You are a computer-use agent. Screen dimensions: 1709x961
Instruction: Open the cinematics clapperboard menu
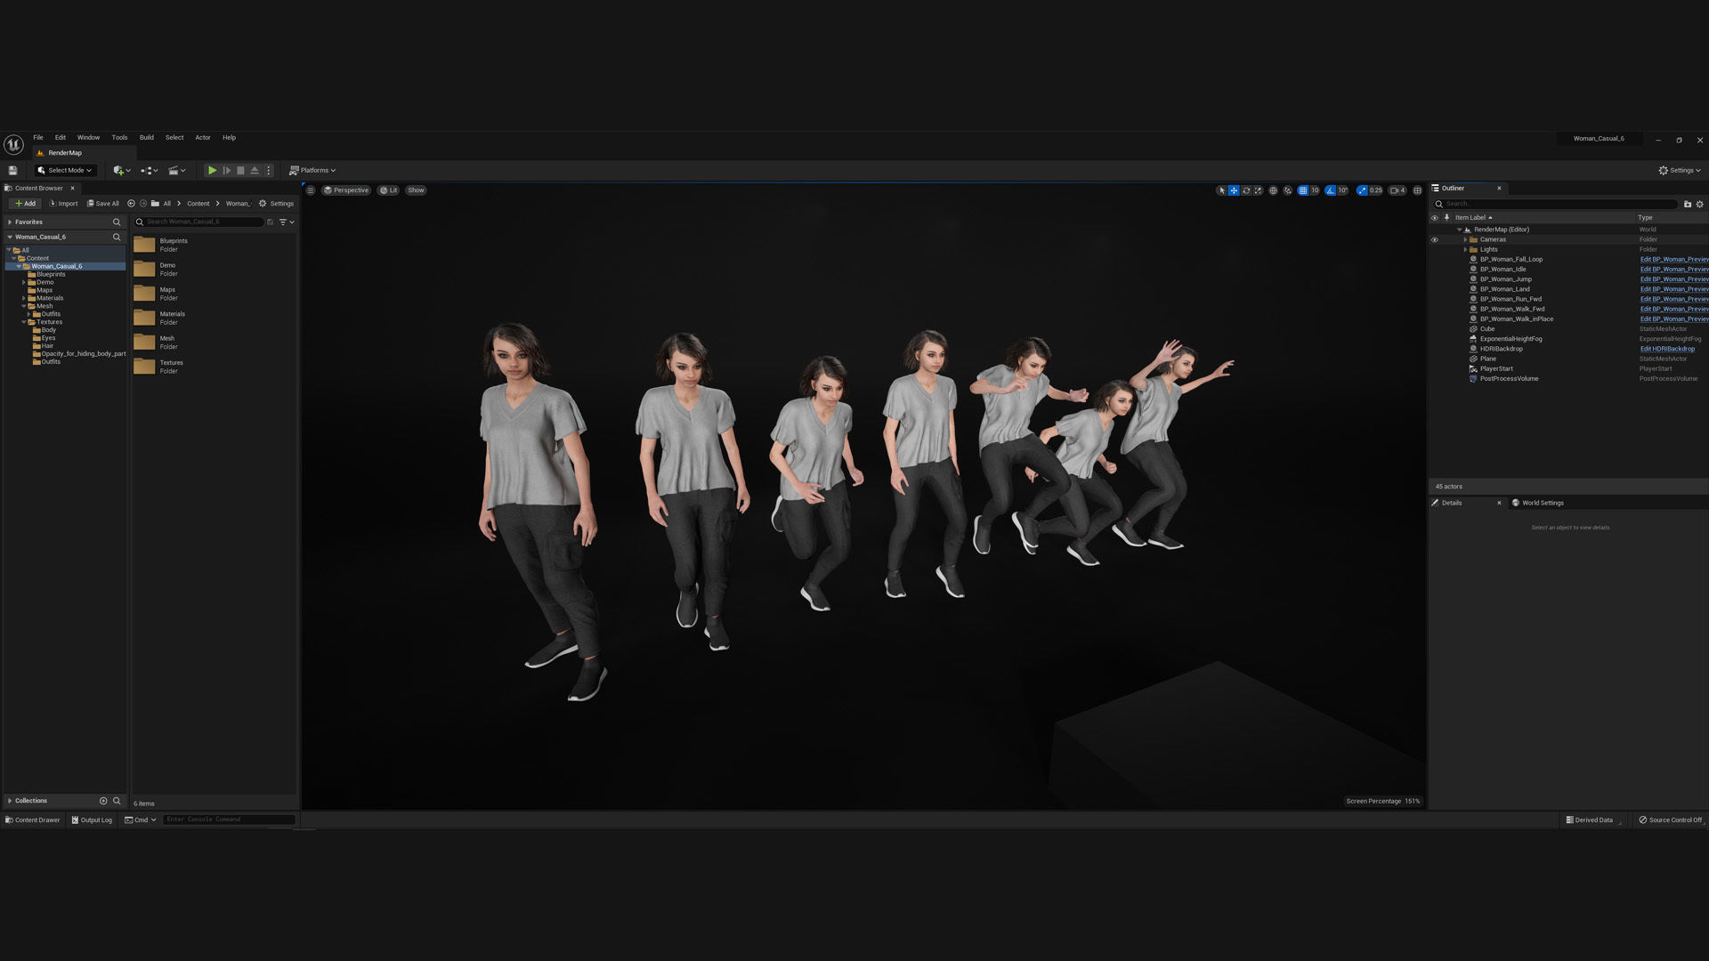tap(176, 170)
